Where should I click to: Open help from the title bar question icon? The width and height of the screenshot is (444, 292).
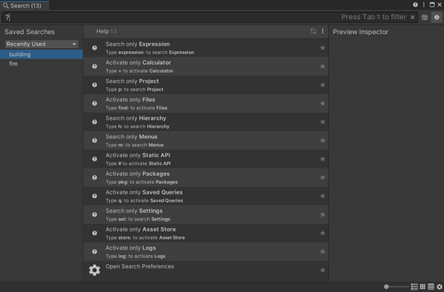[x=415, y=5]
